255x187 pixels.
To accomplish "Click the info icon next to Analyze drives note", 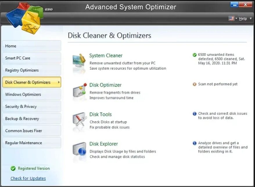I will click(194, 143).
